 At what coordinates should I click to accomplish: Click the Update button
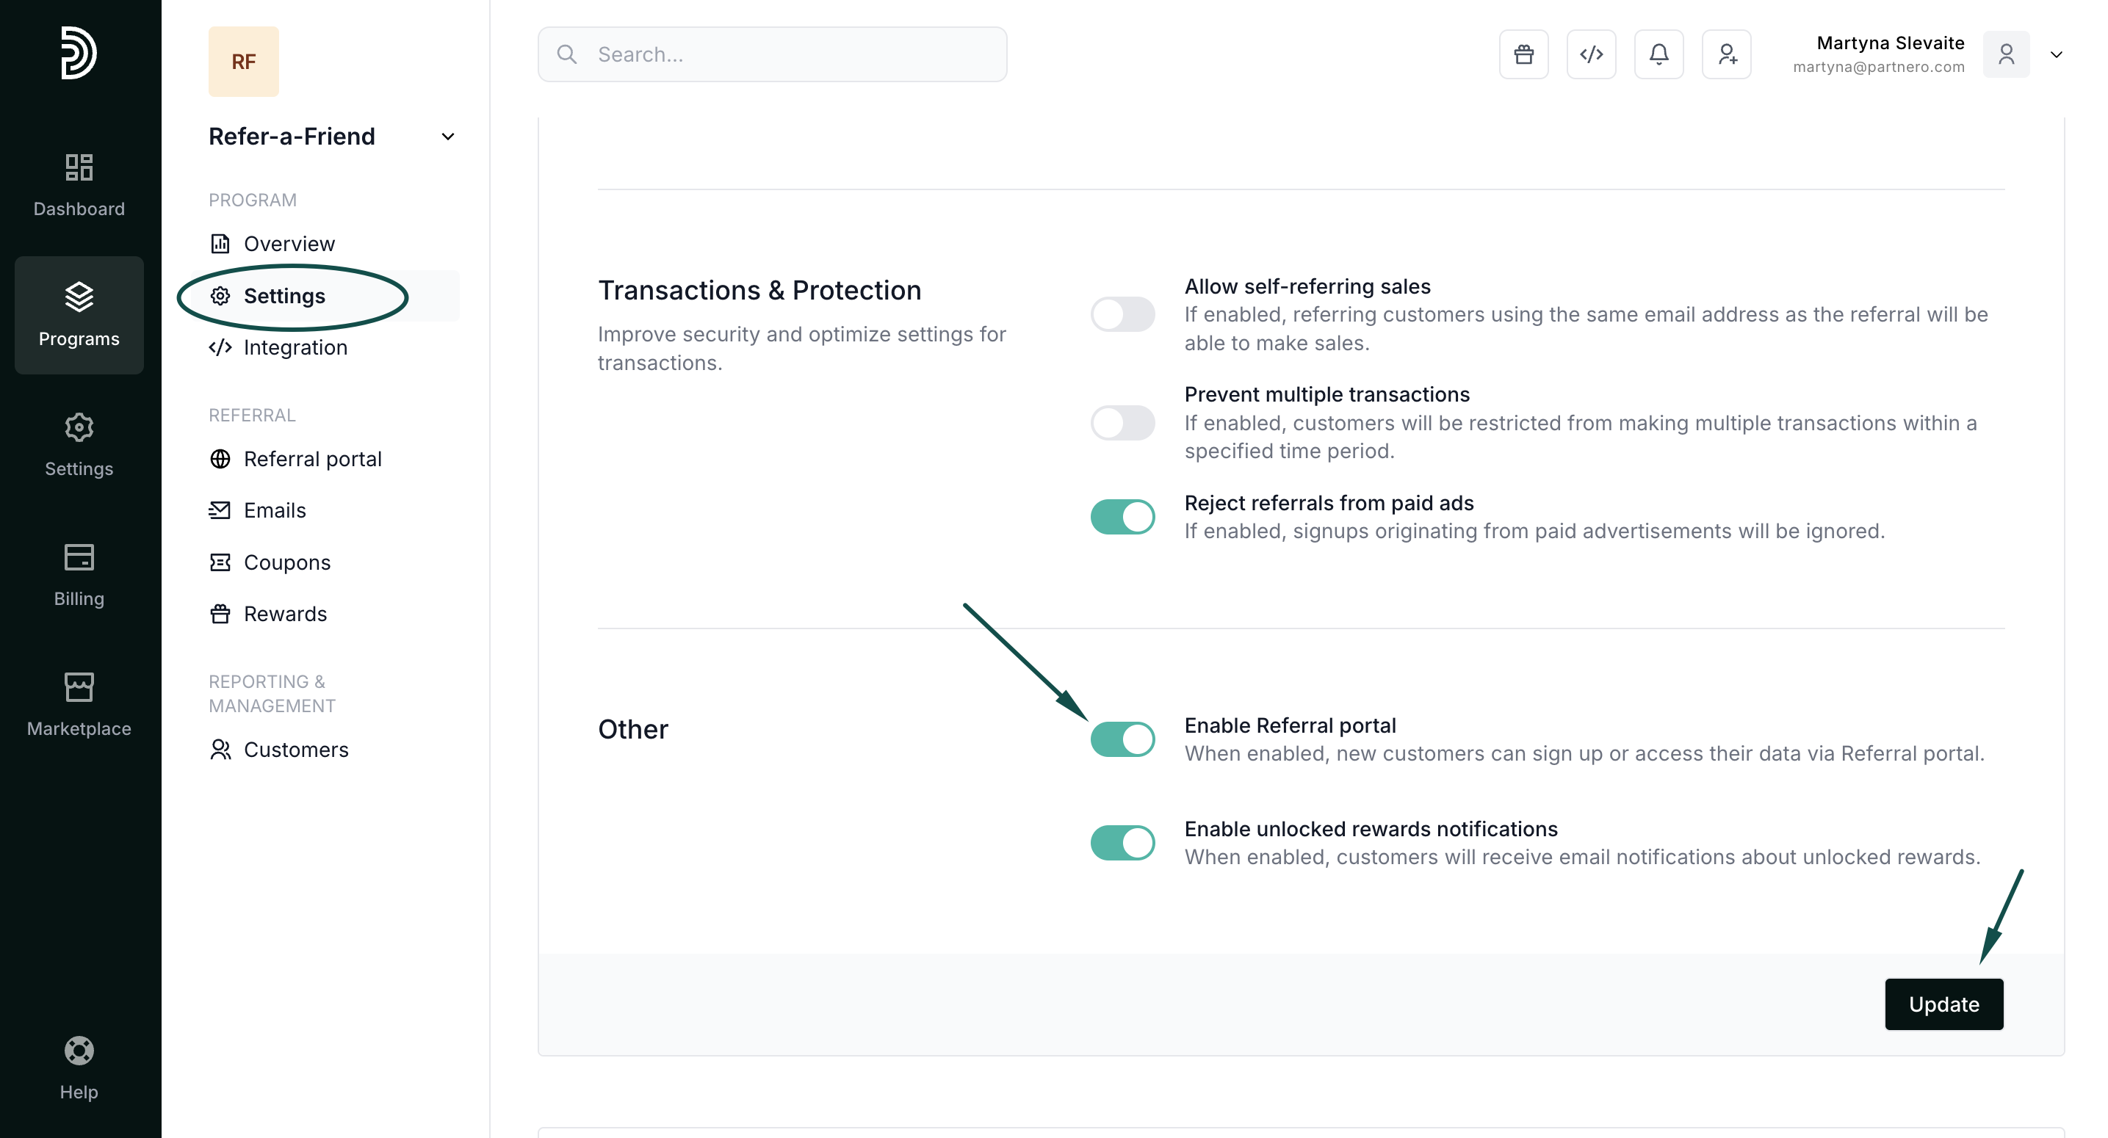coord(1943,1004)
